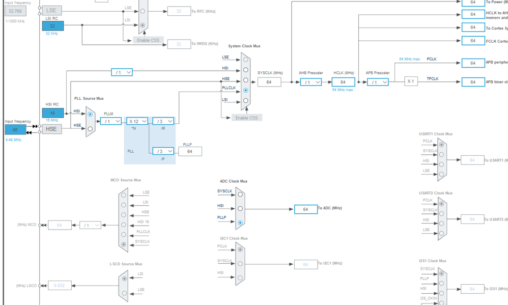Select HSI radio in ADC Clock Mux
Viewport: 508px width, 305px height.
240,208
